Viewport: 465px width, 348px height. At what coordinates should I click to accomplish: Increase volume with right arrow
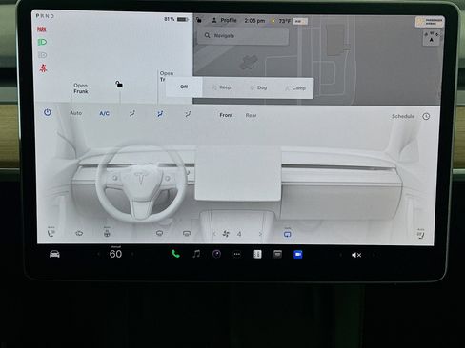click(x=374, y=255)
